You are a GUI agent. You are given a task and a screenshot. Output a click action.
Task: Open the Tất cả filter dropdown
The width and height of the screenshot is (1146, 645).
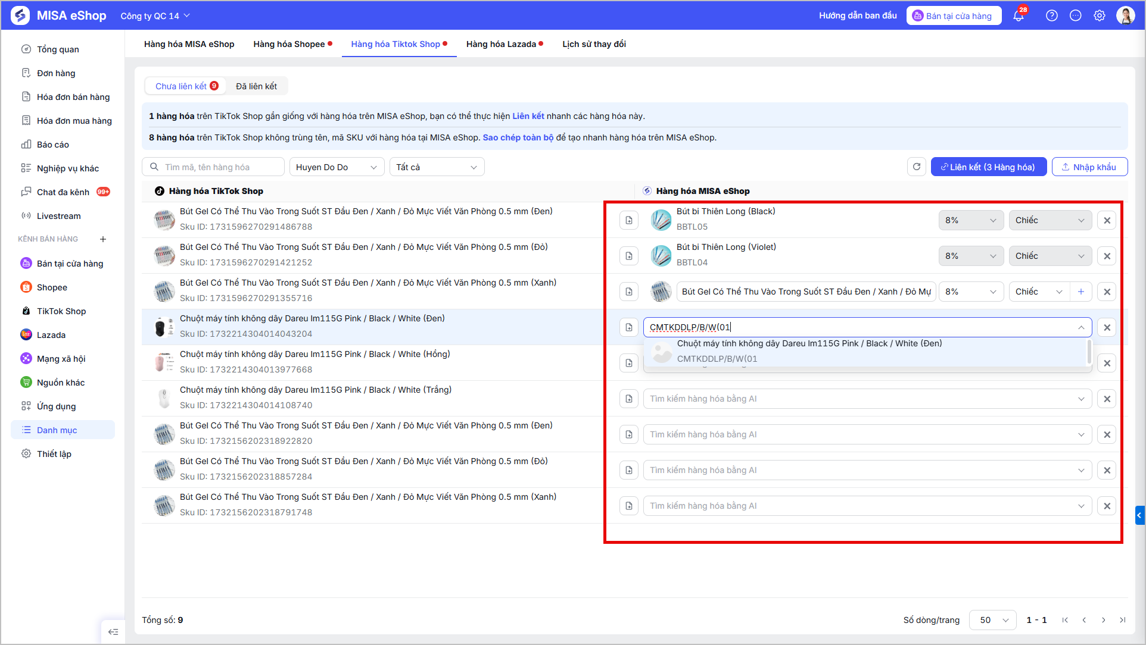pyautogui.click(x=437, y=167)
